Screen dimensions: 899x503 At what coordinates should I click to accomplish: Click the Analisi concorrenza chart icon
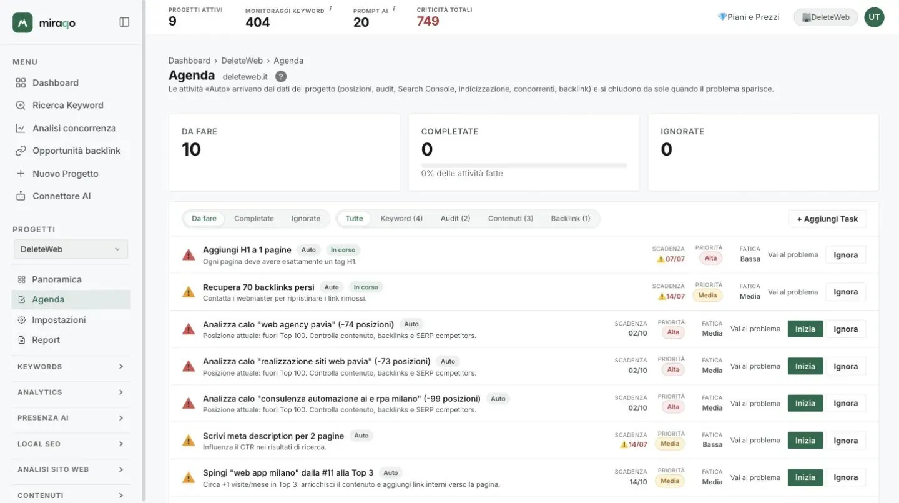coord(21,128)
